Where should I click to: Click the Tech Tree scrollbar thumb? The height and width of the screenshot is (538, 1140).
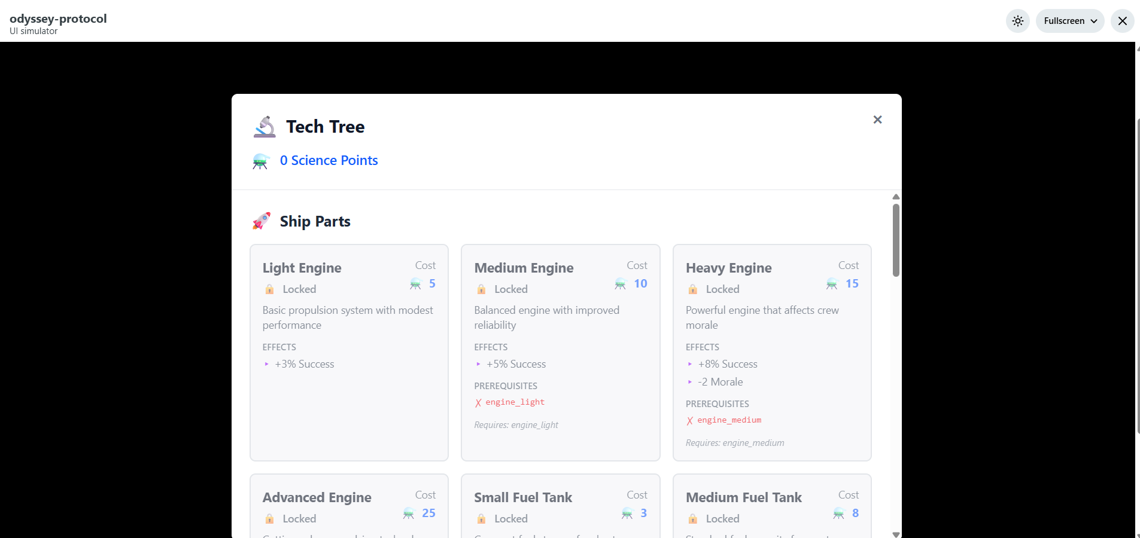tap(896, 240)
